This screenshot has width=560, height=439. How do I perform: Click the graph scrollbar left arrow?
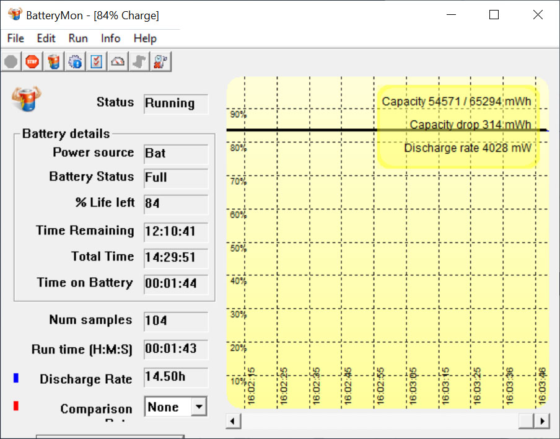pyautogui.click(x=233, y=421)
